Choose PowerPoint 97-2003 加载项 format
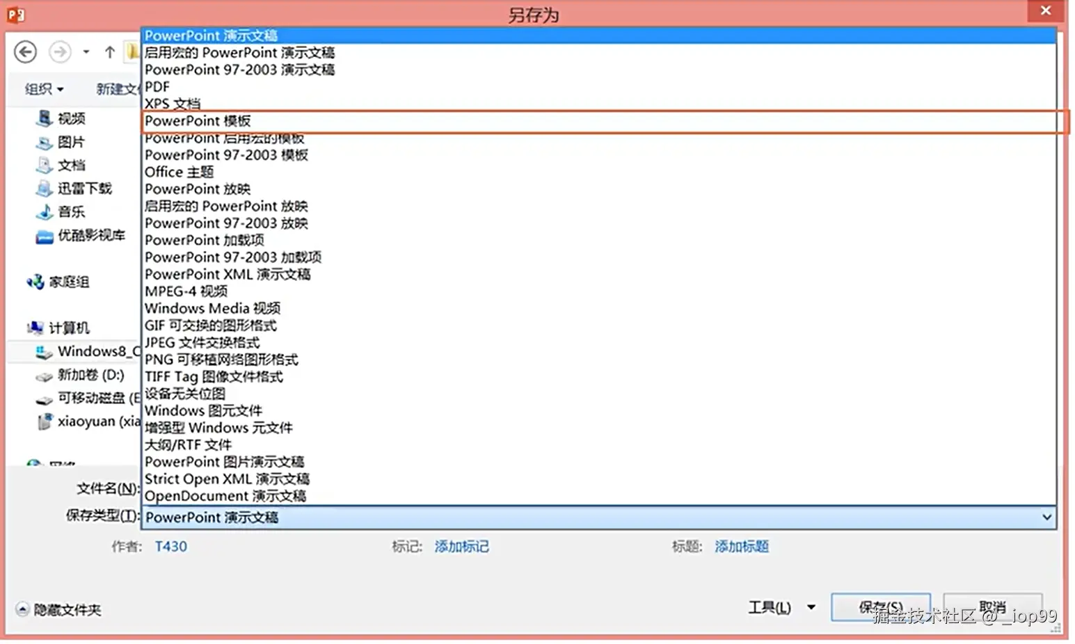 tap(598, 257)
